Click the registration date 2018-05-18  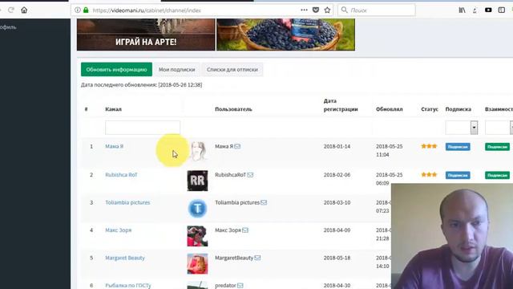coord(337,258)
